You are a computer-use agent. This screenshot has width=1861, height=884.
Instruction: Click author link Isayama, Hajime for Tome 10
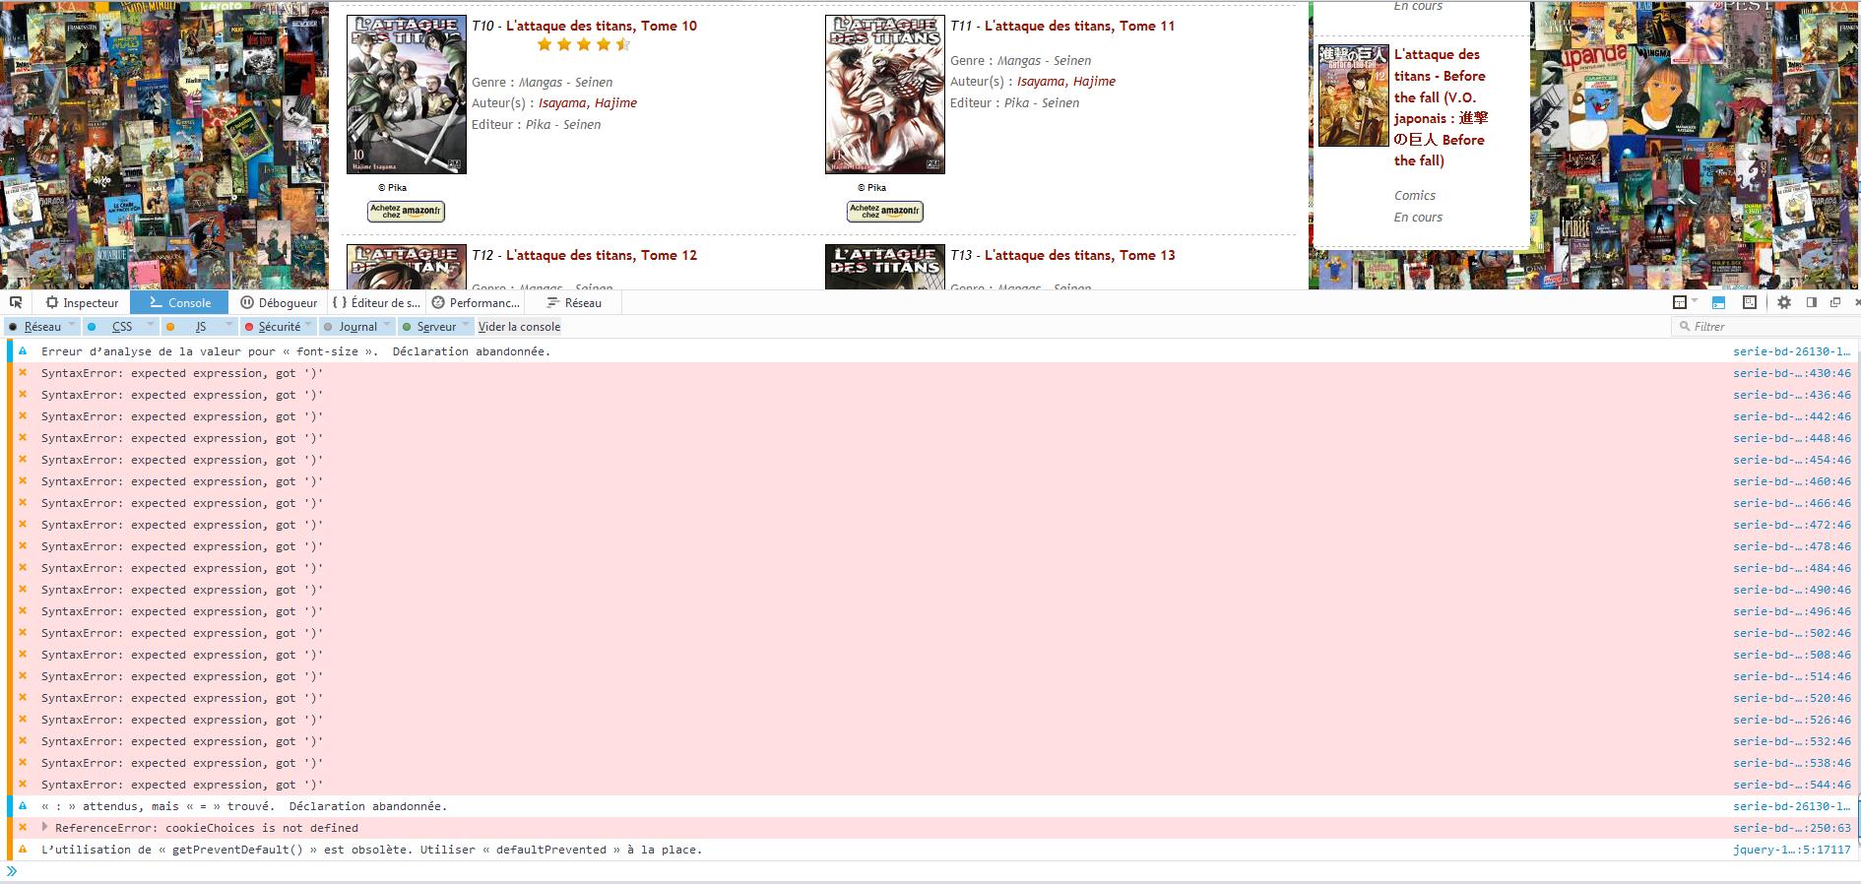pyautogui.click(x=588, y=103)
